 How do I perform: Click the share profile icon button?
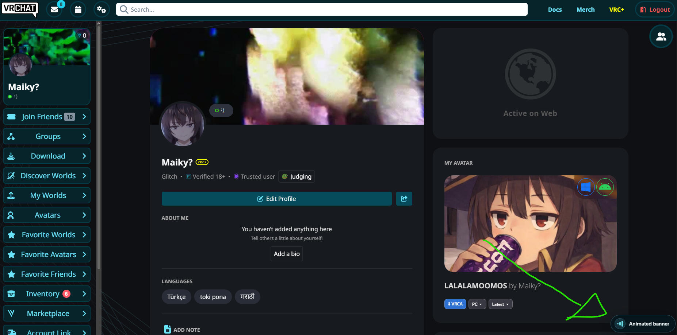point(404,199)
